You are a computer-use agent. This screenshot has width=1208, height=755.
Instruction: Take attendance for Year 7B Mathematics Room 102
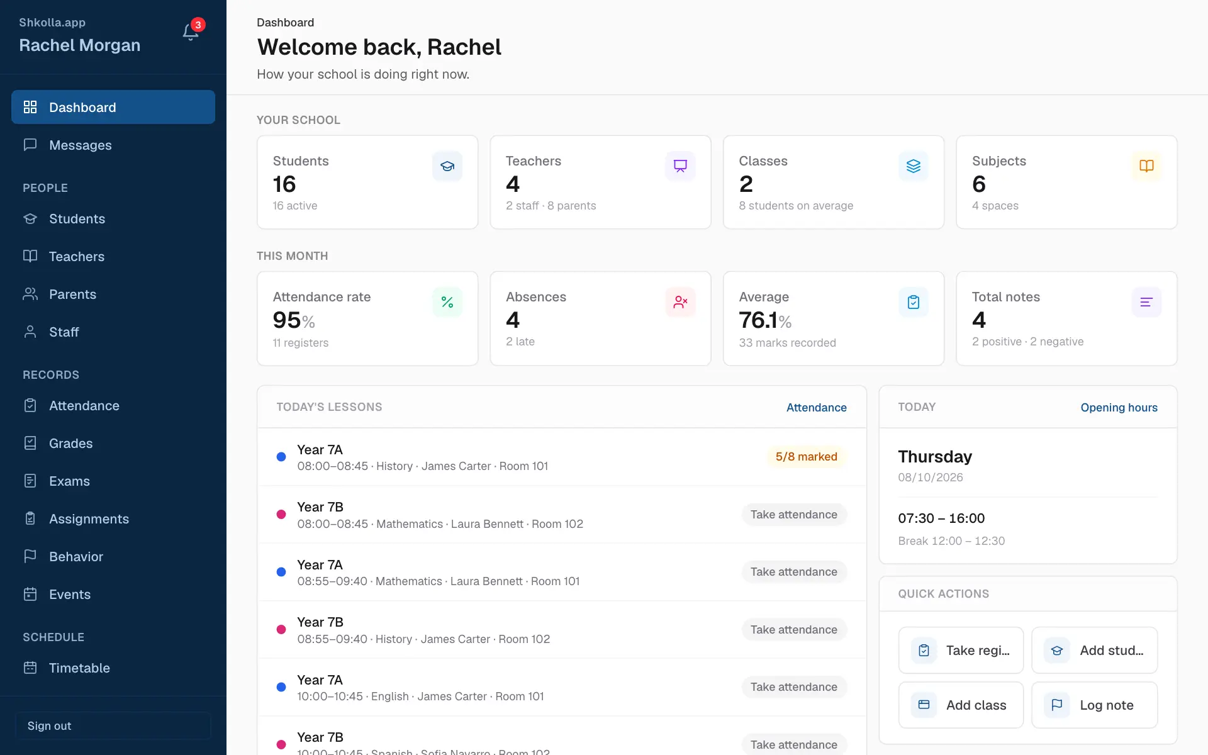[x=794, y=514]
